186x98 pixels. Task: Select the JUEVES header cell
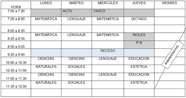click(x=139, y=5)
